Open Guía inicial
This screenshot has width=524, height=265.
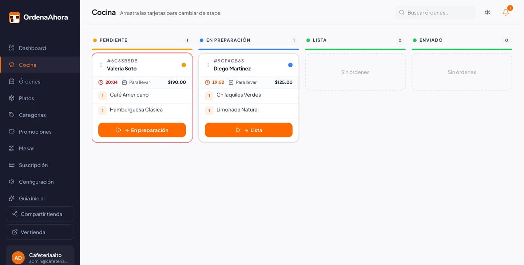click(40, 199)
